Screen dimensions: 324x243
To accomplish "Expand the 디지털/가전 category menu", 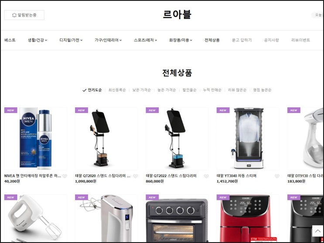I will (71, 40).
